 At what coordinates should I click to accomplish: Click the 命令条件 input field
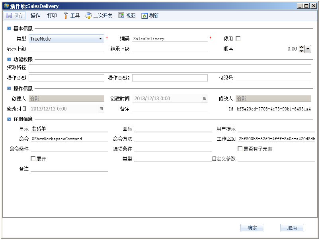pyautogui.click(x=69, y=149)
